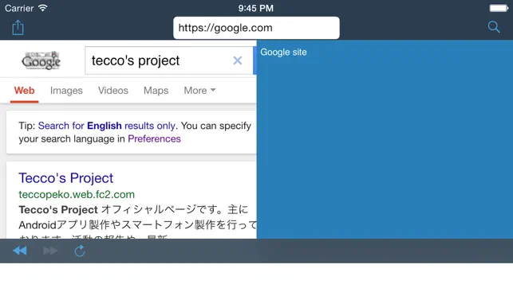
Task: Open search with the magnifier icon
Action: click(x=494, y=27)
